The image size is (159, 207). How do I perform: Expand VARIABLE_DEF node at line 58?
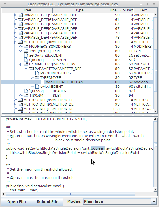[15, 15]
